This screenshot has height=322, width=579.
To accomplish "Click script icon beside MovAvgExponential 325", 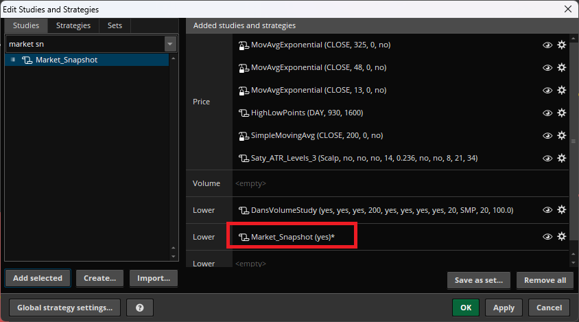I will click(x=243, y=45).
